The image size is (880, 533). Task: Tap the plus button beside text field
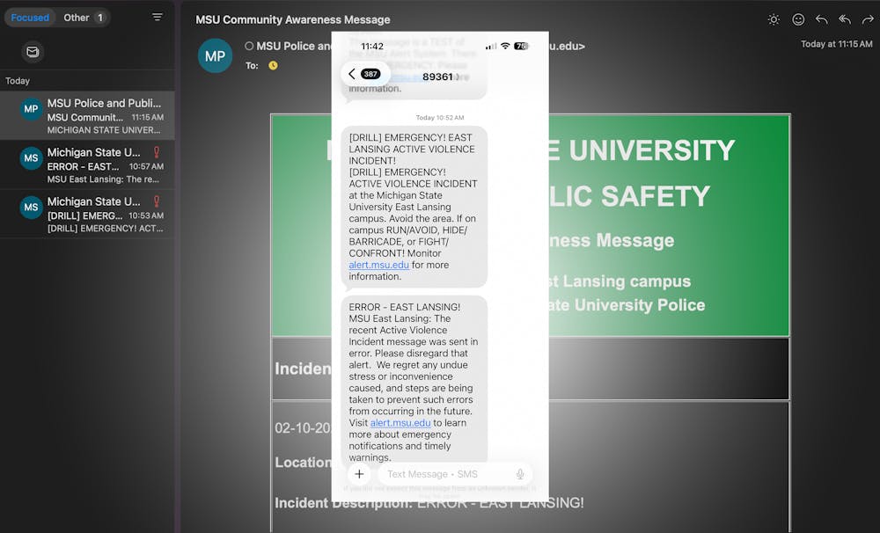pyautogui.click(x=358, y=474)
